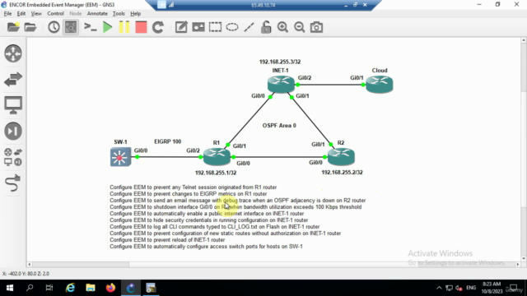Open File Explorer from taskbar
This screenshot has height=296, width=527.
pos(91,288)
